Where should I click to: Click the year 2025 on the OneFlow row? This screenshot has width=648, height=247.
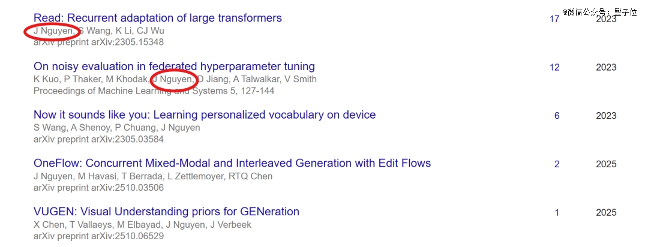coord(606,164)
